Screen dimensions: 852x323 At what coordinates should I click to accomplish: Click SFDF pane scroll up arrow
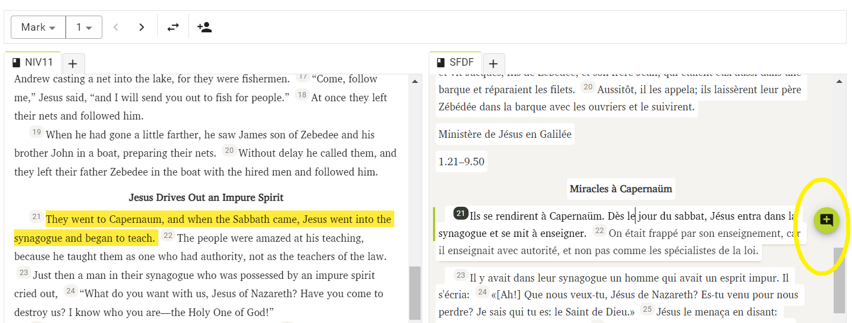coord(839,81)
